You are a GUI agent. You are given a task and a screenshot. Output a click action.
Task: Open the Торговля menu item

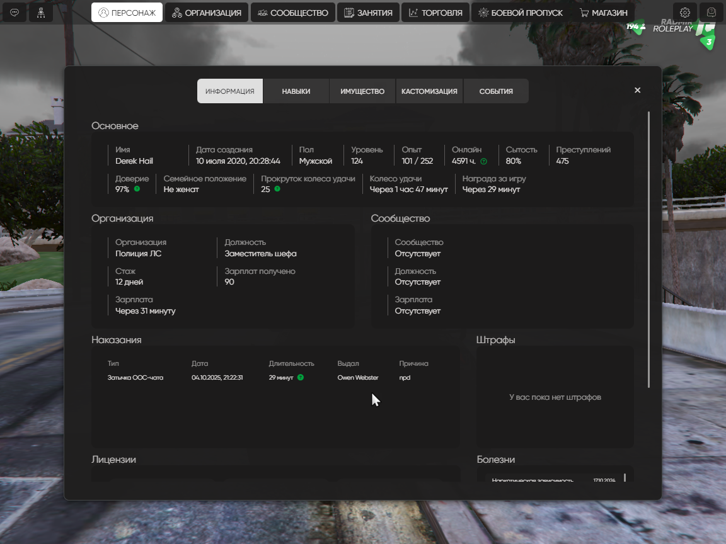click(435, 13)
